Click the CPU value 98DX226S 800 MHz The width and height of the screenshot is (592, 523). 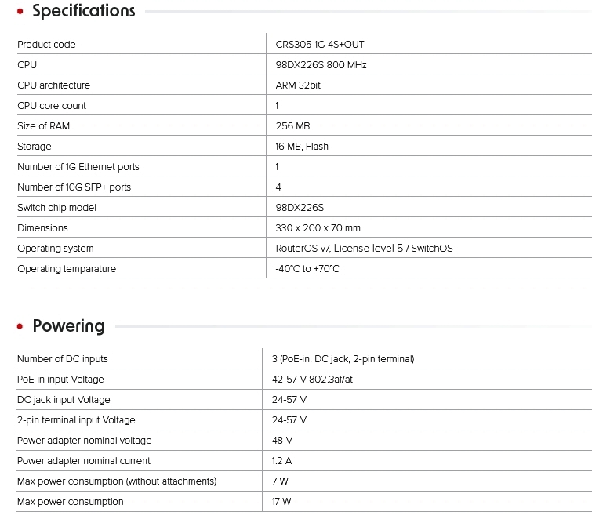tap(321, 65)
